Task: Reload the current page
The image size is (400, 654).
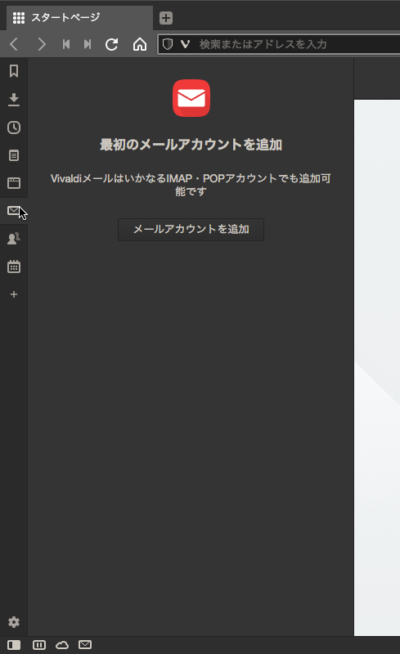Action: [111, 44]
